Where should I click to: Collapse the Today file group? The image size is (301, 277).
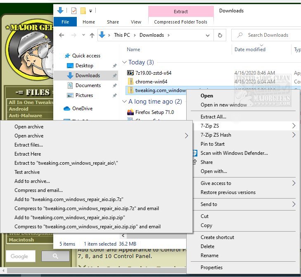[x=124, y=63]
